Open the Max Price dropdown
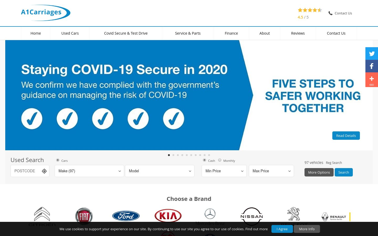The width and height of the screenshot is (378, 236). 271,171
